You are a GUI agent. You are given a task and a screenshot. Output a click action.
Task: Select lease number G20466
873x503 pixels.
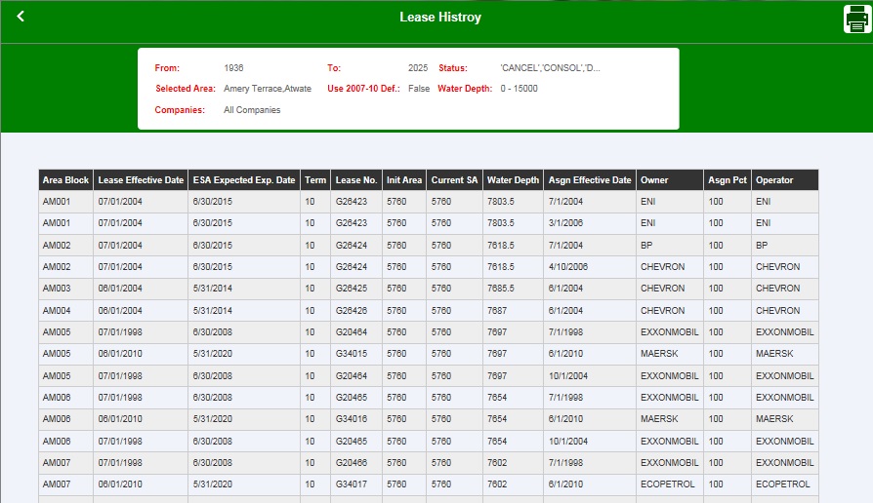(x=351, y=463)
